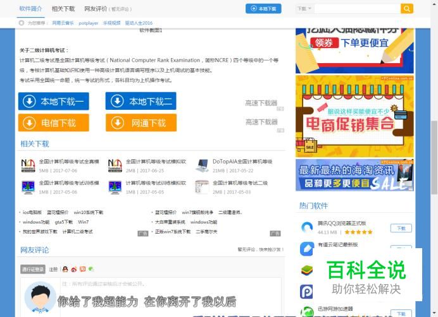Click the page vertical scrollbar thumb
The height and width of the screenshot is (317, 438).
pyautogui.click(x=434, y=158)
